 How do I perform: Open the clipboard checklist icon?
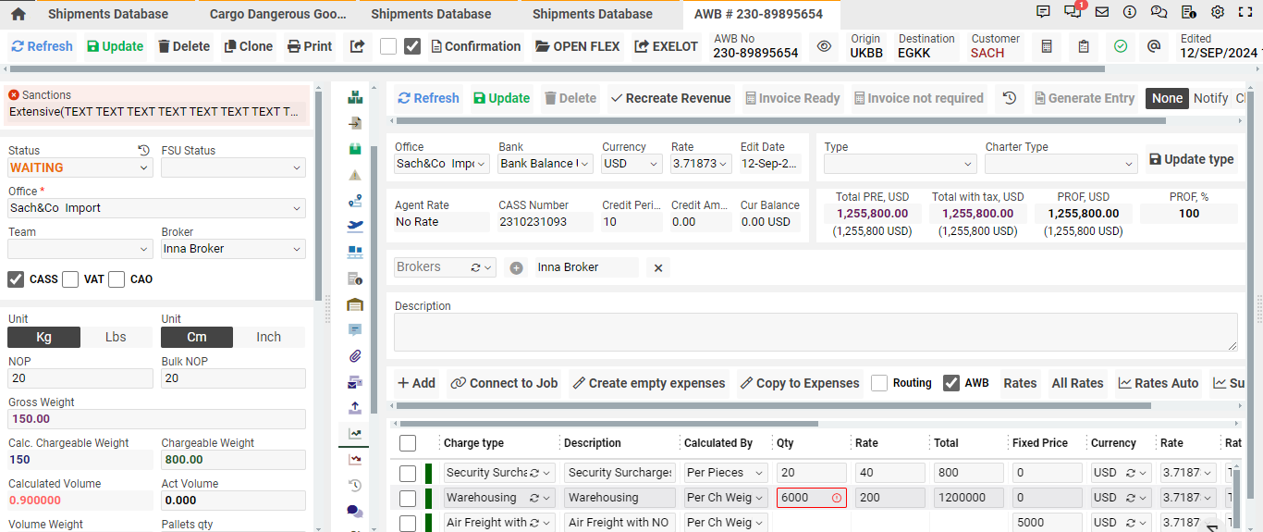[x=1084, y=46]
